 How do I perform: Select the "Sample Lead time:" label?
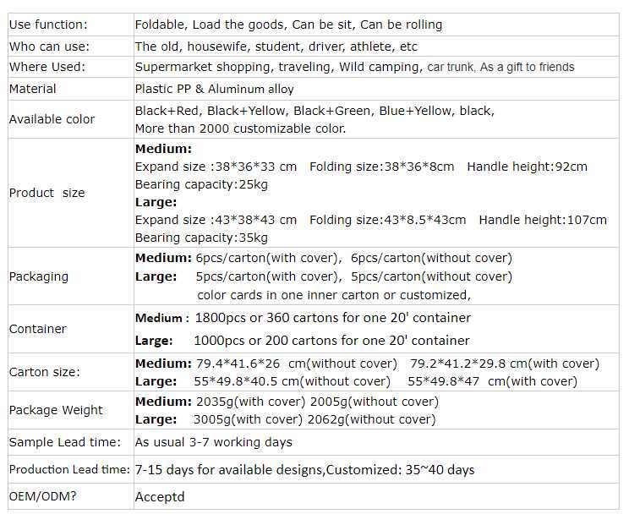click(65, 442)
